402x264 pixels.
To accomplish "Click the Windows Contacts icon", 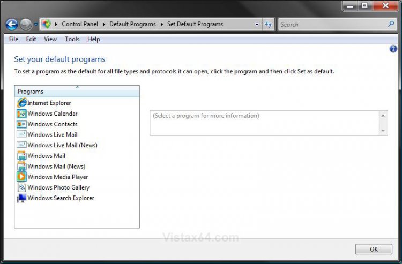I will click(21, 124).
